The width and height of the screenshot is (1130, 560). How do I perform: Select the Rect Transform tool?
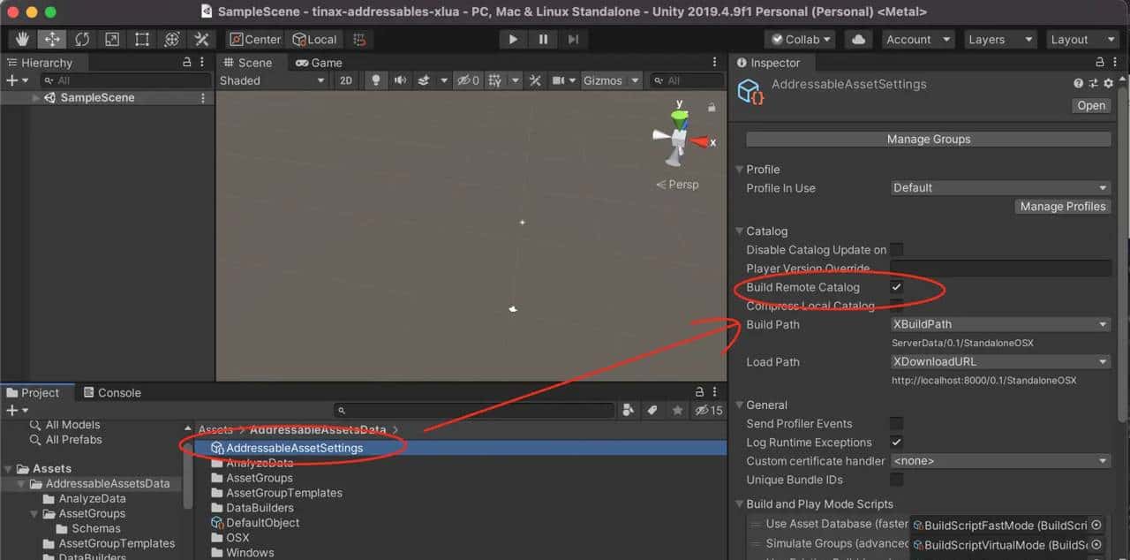click(139, 39)
